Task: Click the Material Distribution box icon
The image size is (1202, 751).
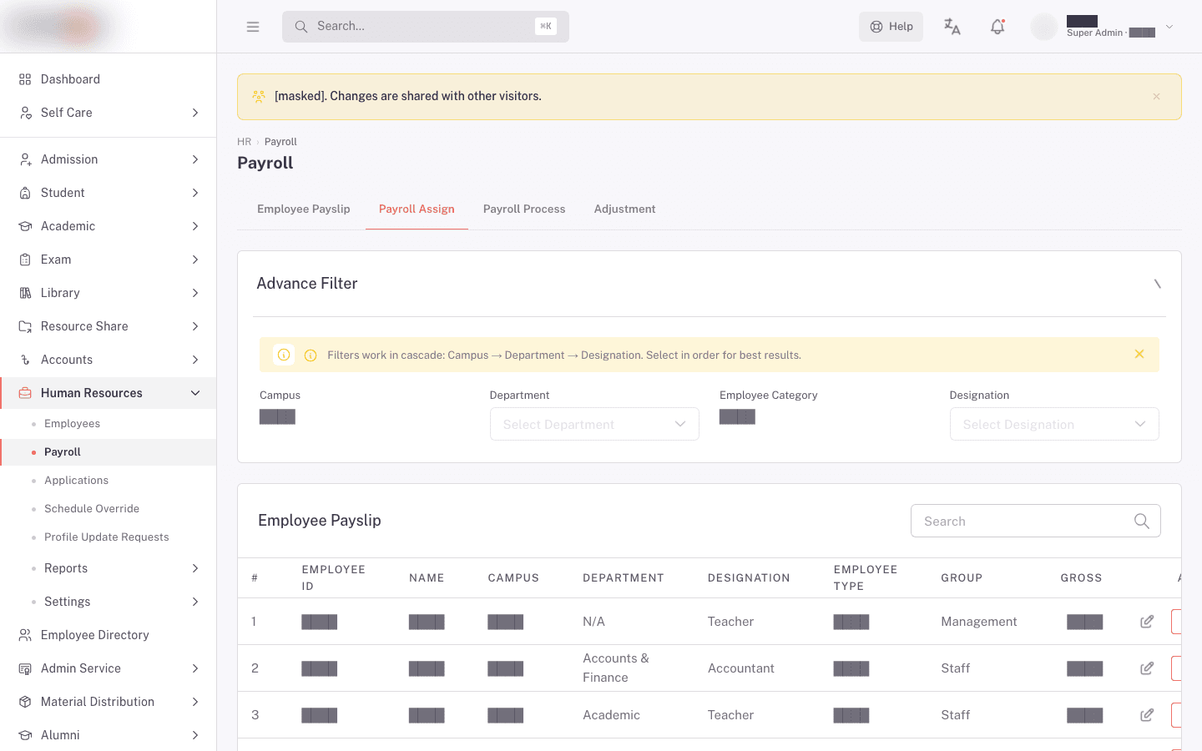Action: click(x=25, y=702)
